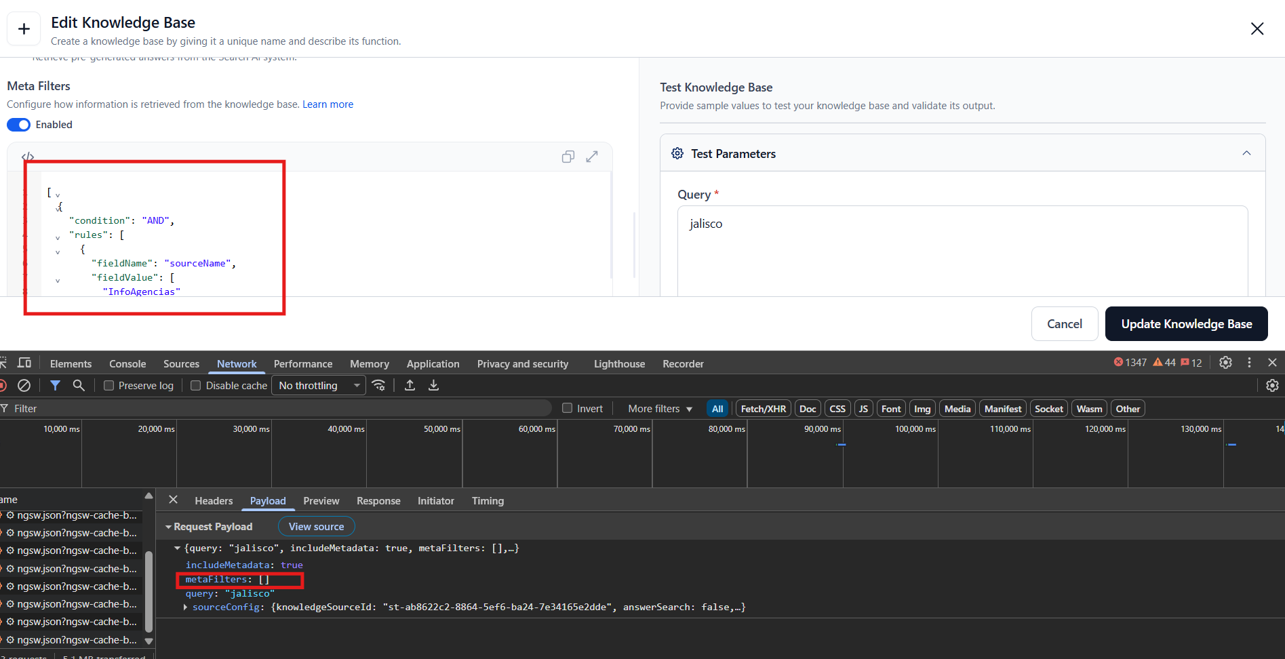The width and height of the screenshot is (1285, 659).
Task: Open DevTools settings gear
Action: [1225, 363]
